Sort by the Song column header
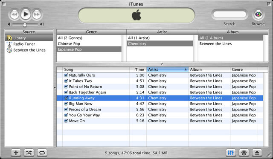 (x=96, y=69)
